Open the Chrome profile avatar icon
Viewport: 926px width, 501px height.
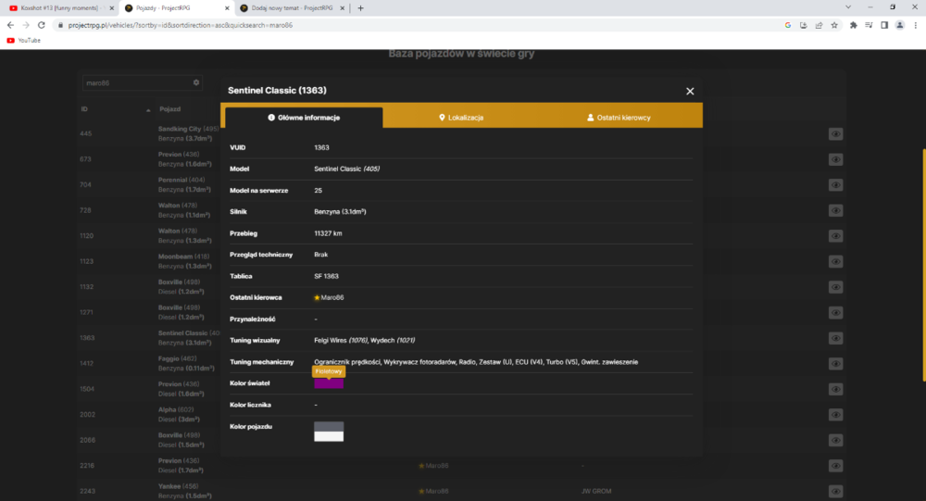click(x=899, y=25)
